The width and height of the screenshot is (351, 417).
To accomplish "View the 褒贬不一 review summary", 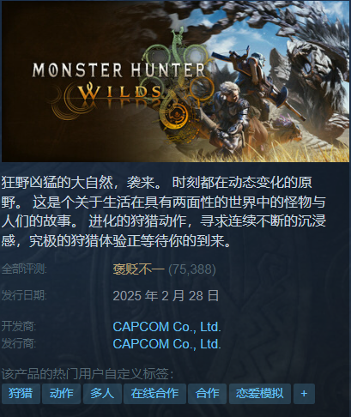I will click(x=138, y=269).
